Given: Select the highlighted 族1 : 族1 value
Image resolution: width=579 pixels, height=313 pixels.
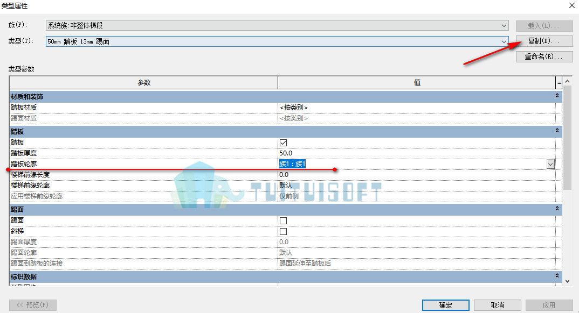Looking at the screenshot, I should [x=292, y=164].
